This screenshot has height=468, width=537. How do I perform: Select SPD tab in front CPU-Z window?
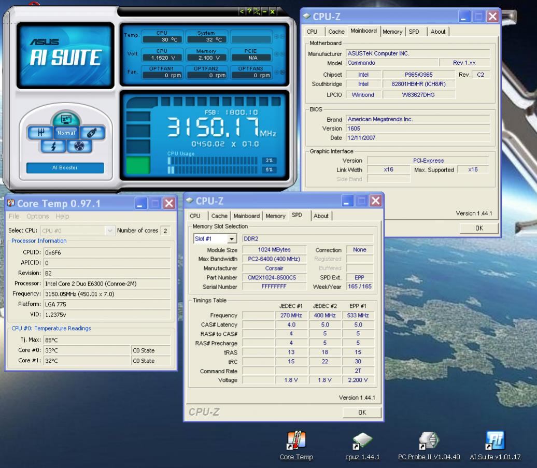coord(297,215)
